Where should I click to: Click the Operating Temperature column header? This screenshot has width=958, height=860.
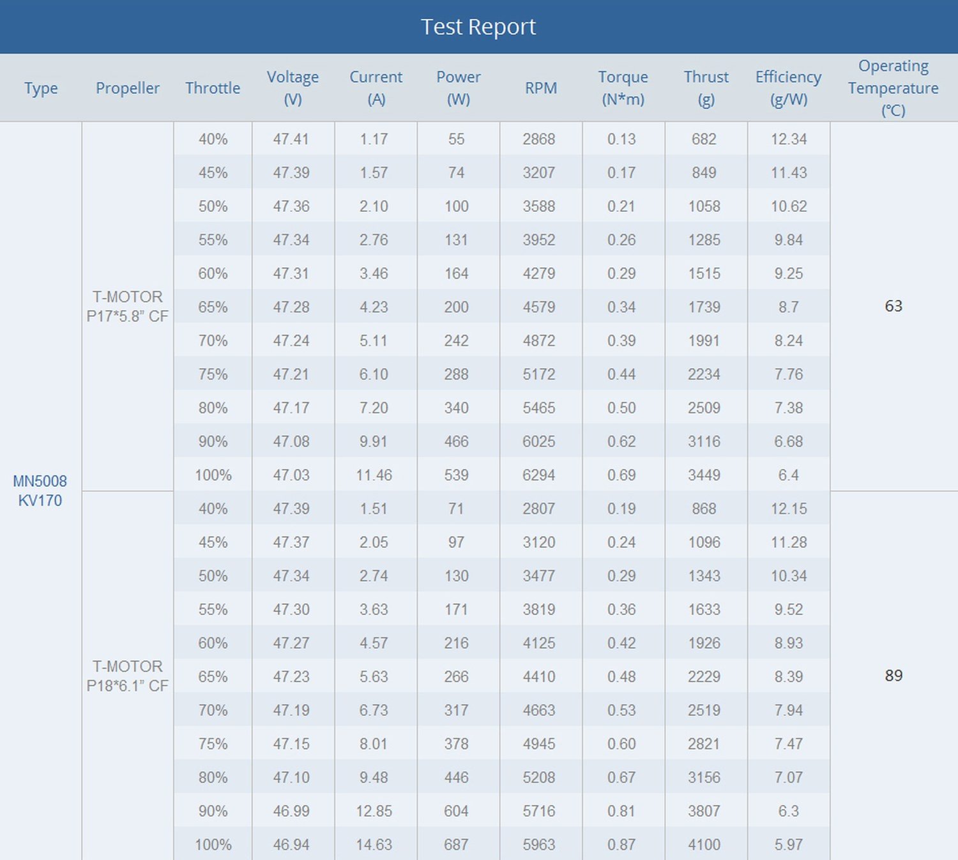tap(893, 88)
